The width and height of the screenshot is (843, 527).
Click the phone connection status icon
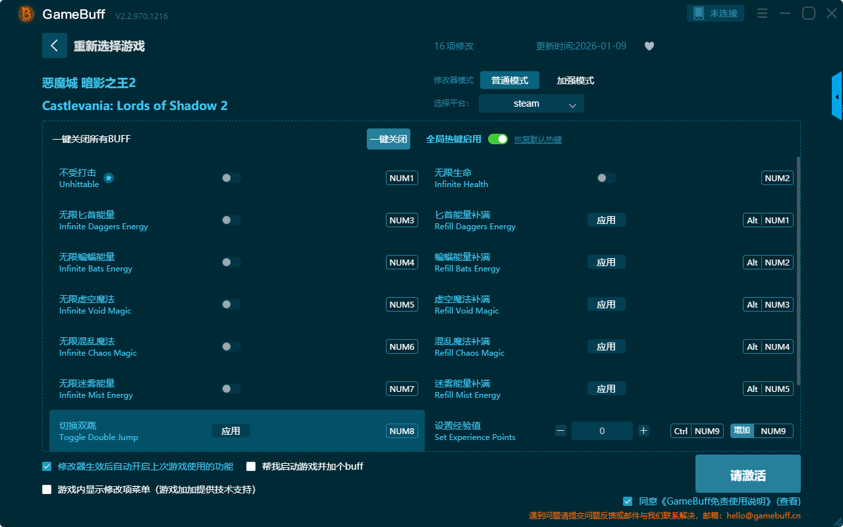pos(699,13)
